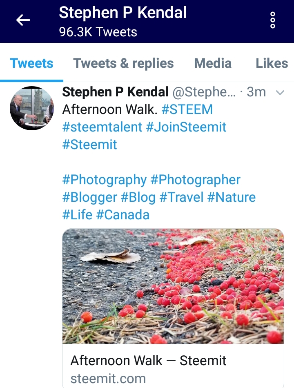Open the #Photography hashtag
This screenshot has height=388, width=294.
[105, 180]
